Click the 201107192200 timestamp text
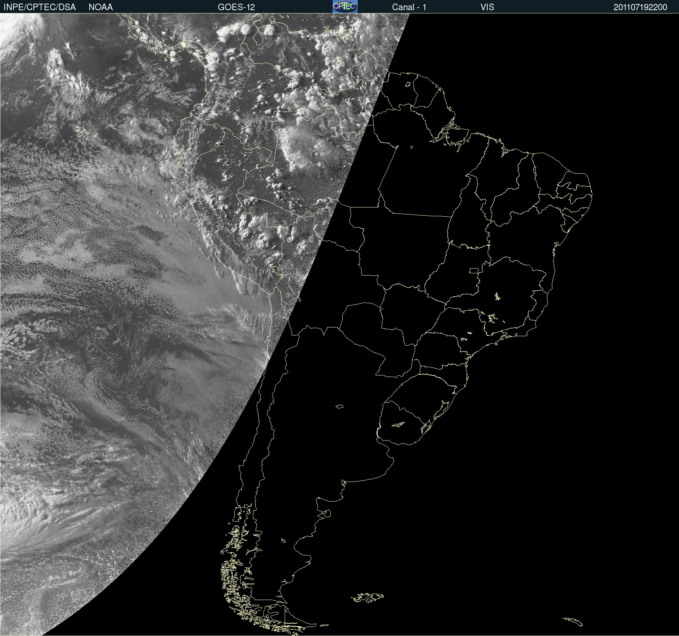This screenshot has width=679, height=636. (x=641, y=7)
